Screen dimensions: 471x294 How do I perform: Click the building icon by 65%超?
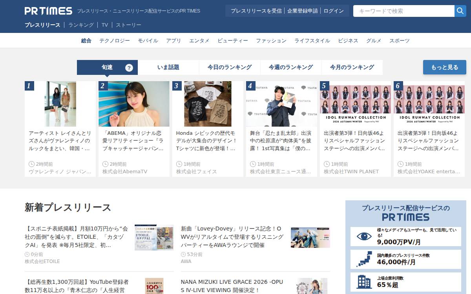click(364, 281)
